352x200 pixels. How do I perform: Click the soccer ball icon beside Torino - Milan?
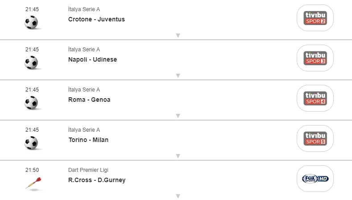click(31, 143)
